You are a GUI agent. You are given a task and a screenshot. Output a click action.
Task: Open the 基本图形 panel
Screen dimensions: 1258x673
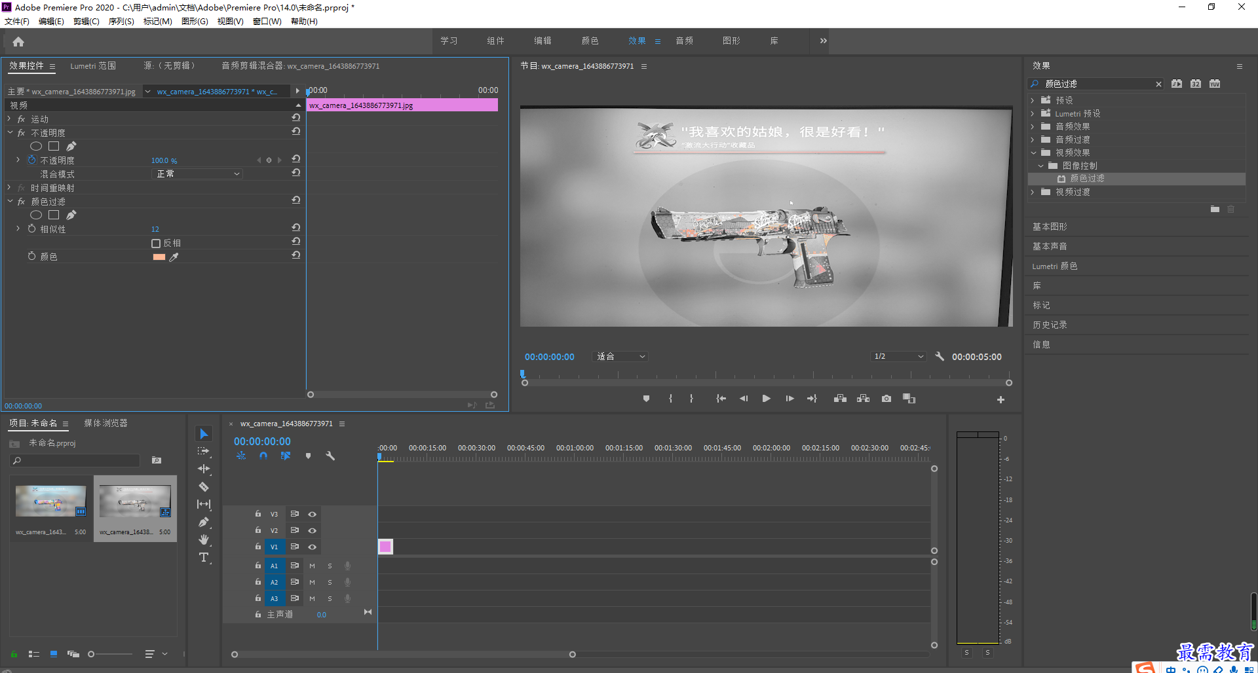(1050, 227)
